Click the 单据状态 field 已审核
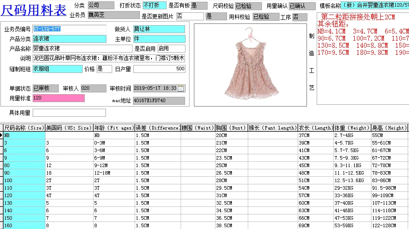Viewport: 409px width, 229px height. [x=45, y=88]
